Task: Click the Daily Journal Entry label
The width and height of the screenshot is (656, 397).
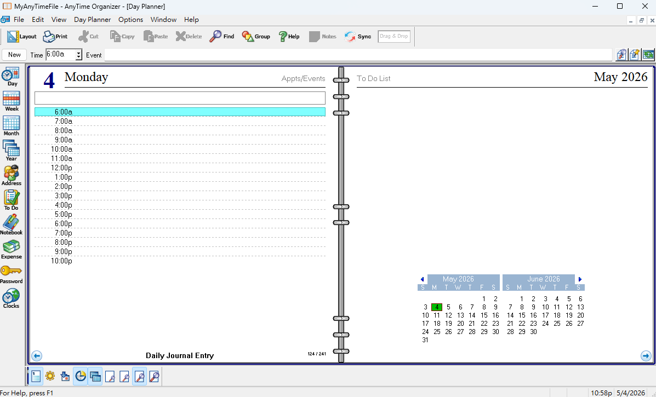Action: 180,355
